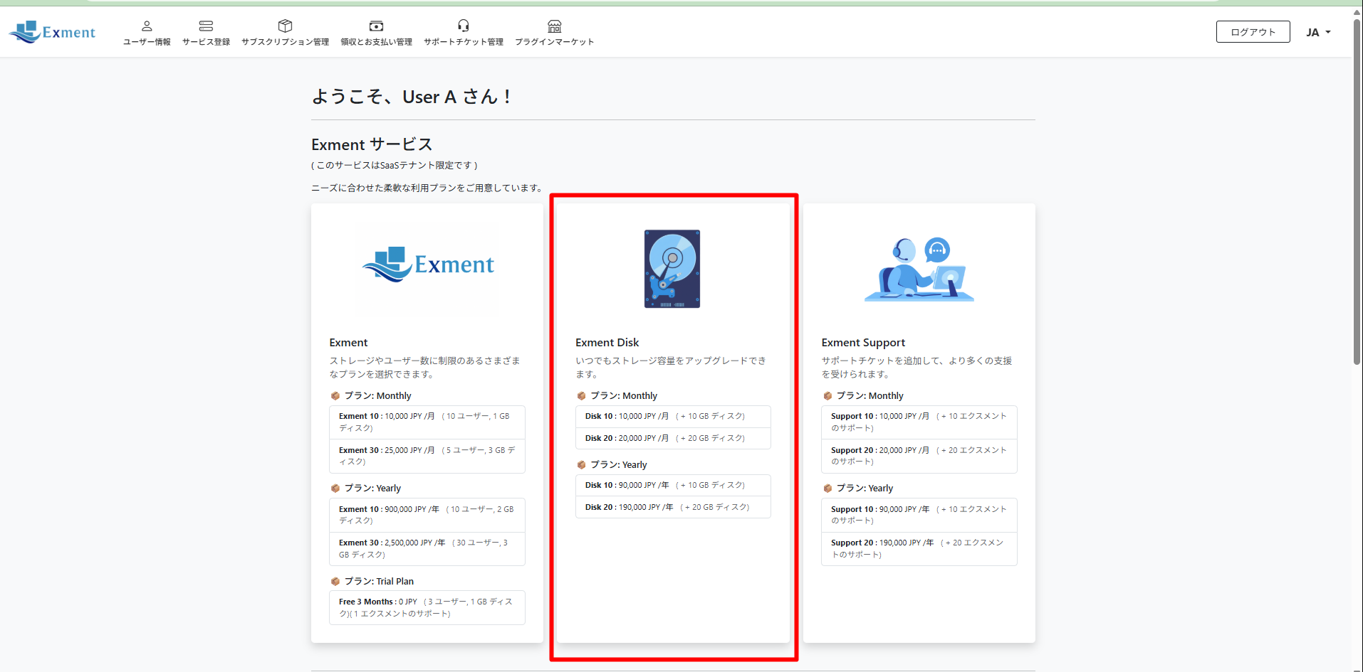Select Disk 20 monthly 20,000 JPY plan
Screen dimensions: 1363x672
(673, 438)
